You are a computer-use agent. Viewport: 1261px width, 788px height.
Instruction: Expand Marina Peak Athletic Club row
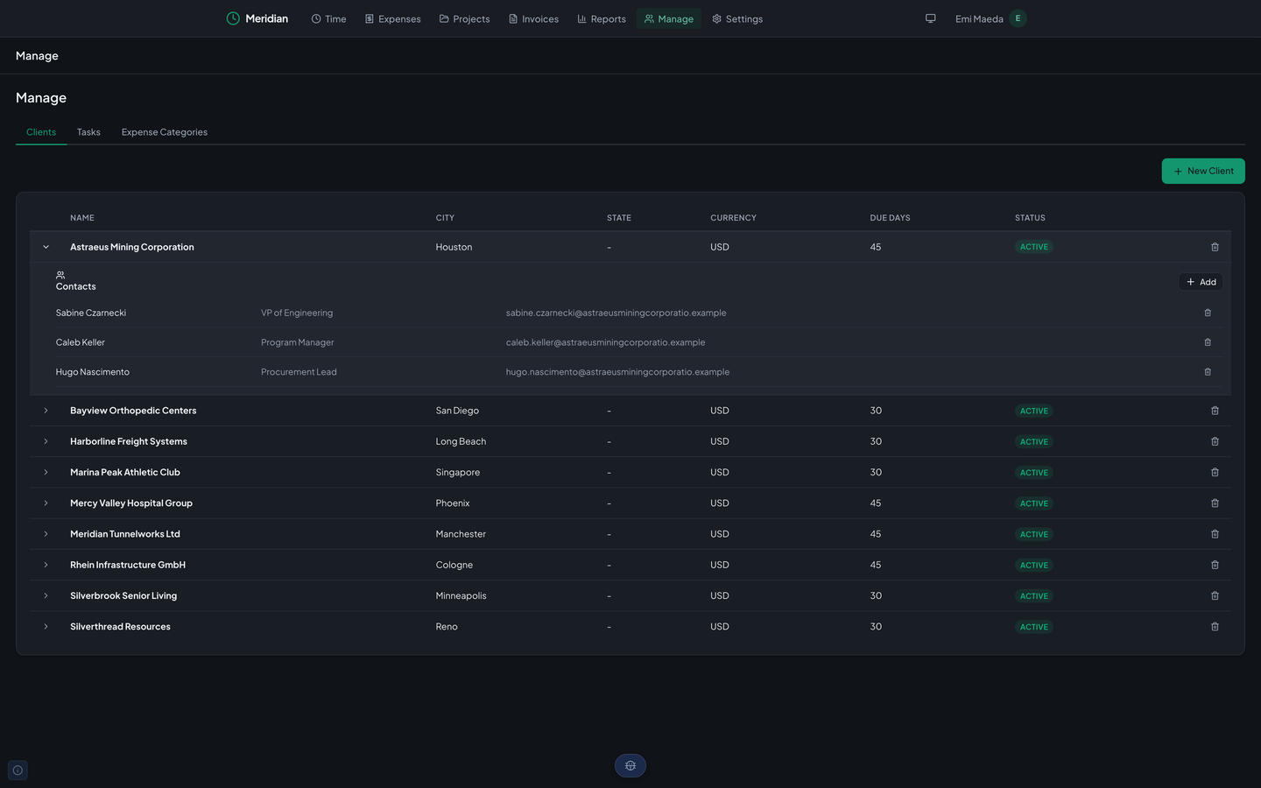click(46, 472)
